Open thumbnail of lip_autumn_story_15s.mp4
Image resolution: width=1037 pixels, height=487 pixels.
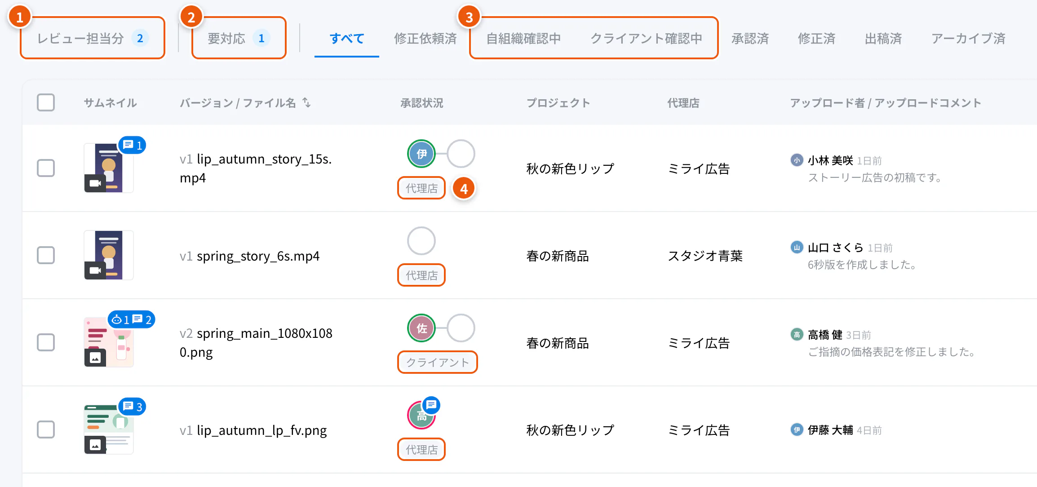[109, 168]
